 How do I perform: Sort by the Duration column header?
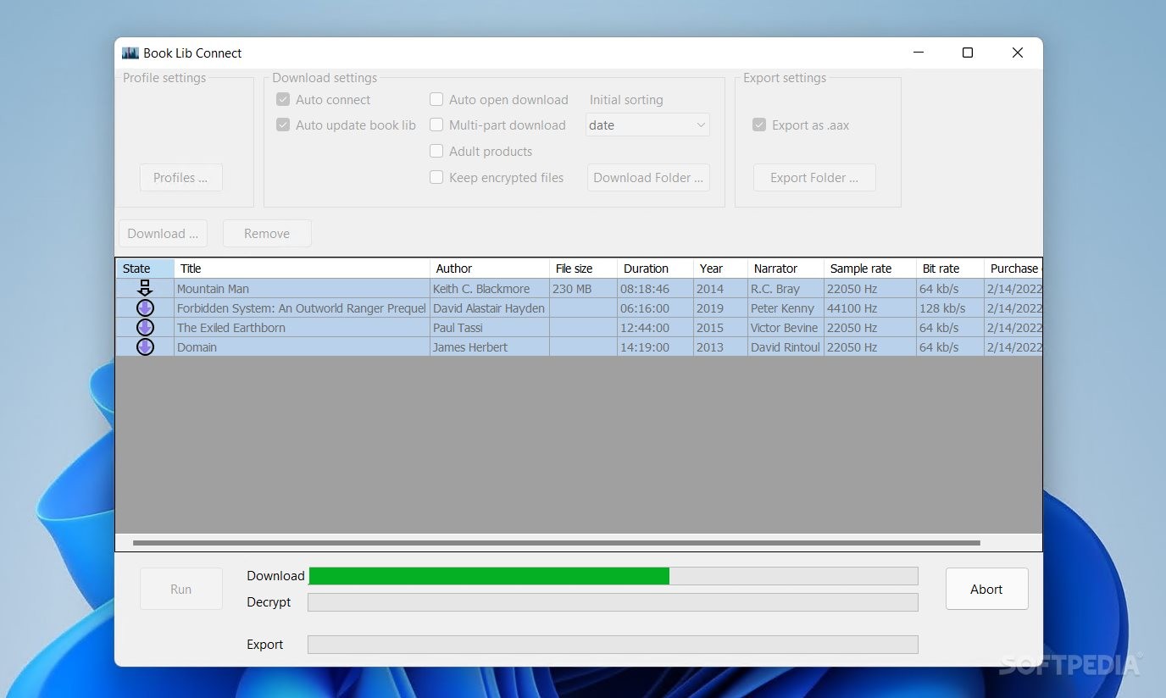tap(655, 269)
